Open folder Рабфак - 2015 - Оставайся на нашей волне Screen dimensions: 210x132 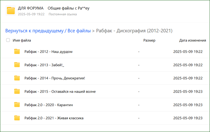(60, 92)
